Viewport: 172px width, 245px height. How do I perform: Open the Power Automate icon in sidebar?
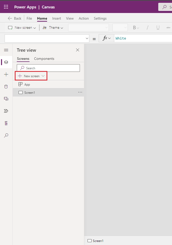pyautogui.click(x=6, y=111)
